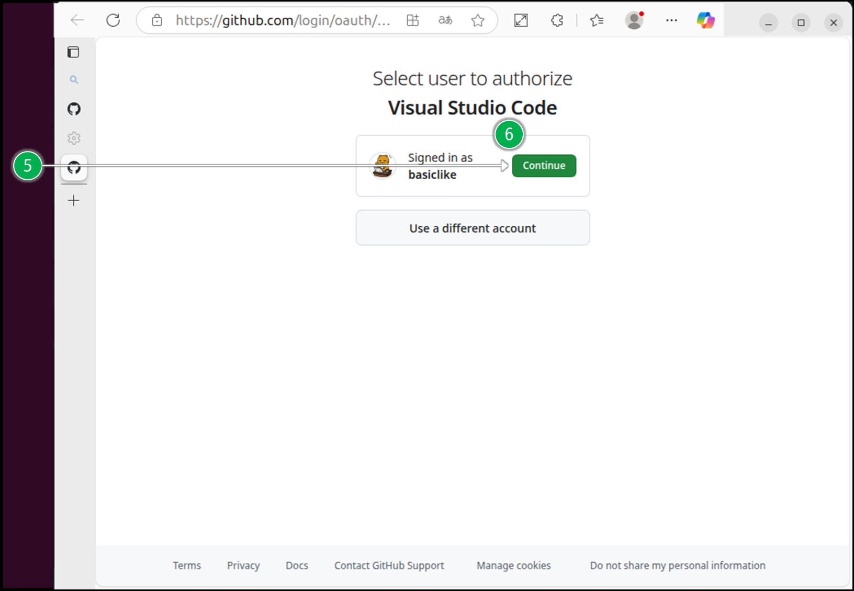Add page to favorites star
Image resolution: width=854 pixels, height=591 pixels.
pyautogui.click(x=478, y=20)
